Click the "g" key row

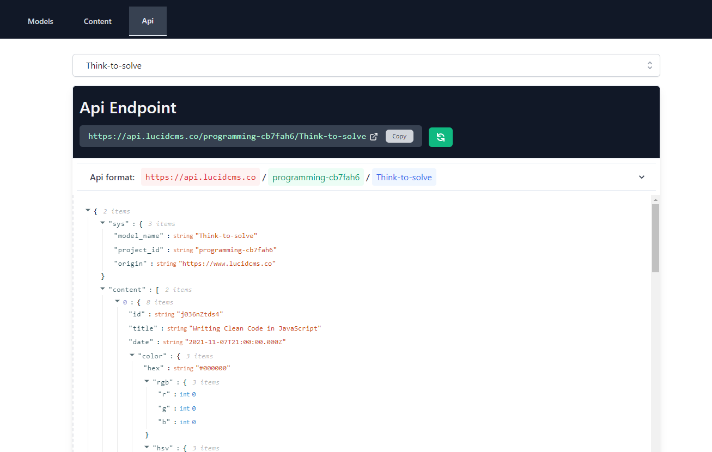tap(177, 408)
